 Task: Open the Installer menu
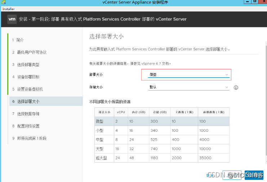[9, 9]
